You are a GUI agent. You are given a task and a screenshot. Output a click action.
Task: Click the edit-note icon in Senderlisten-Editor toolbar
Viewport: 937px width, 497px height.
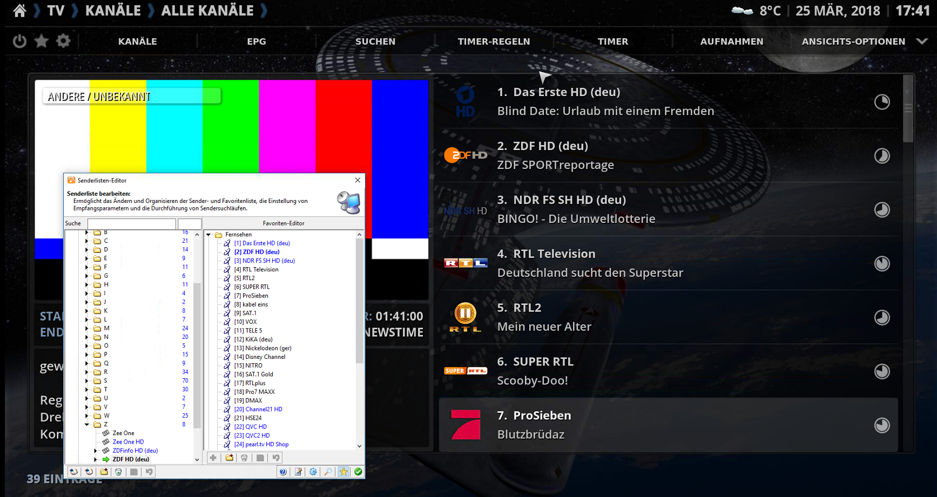(298, 472)
